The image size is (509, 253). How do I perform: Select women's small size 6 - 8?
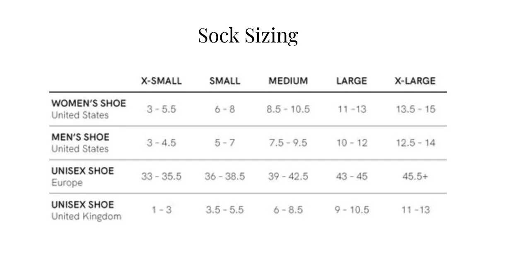[x=224, y=109]
